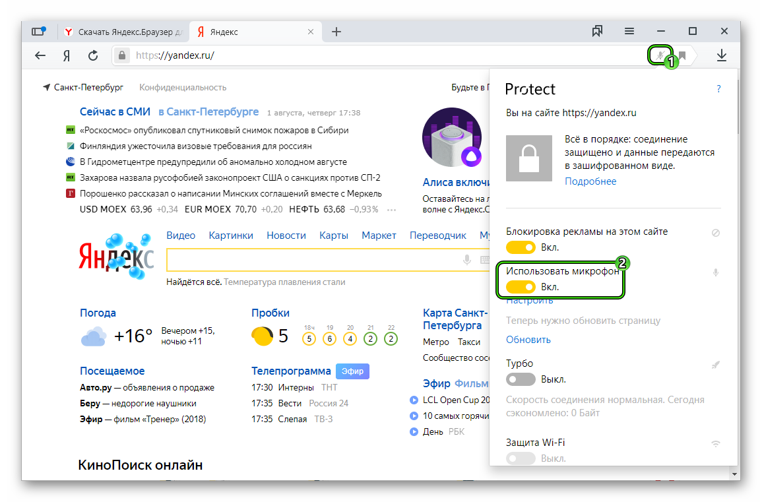Open Yandex home via the Я button

click(x=67, y=55)
